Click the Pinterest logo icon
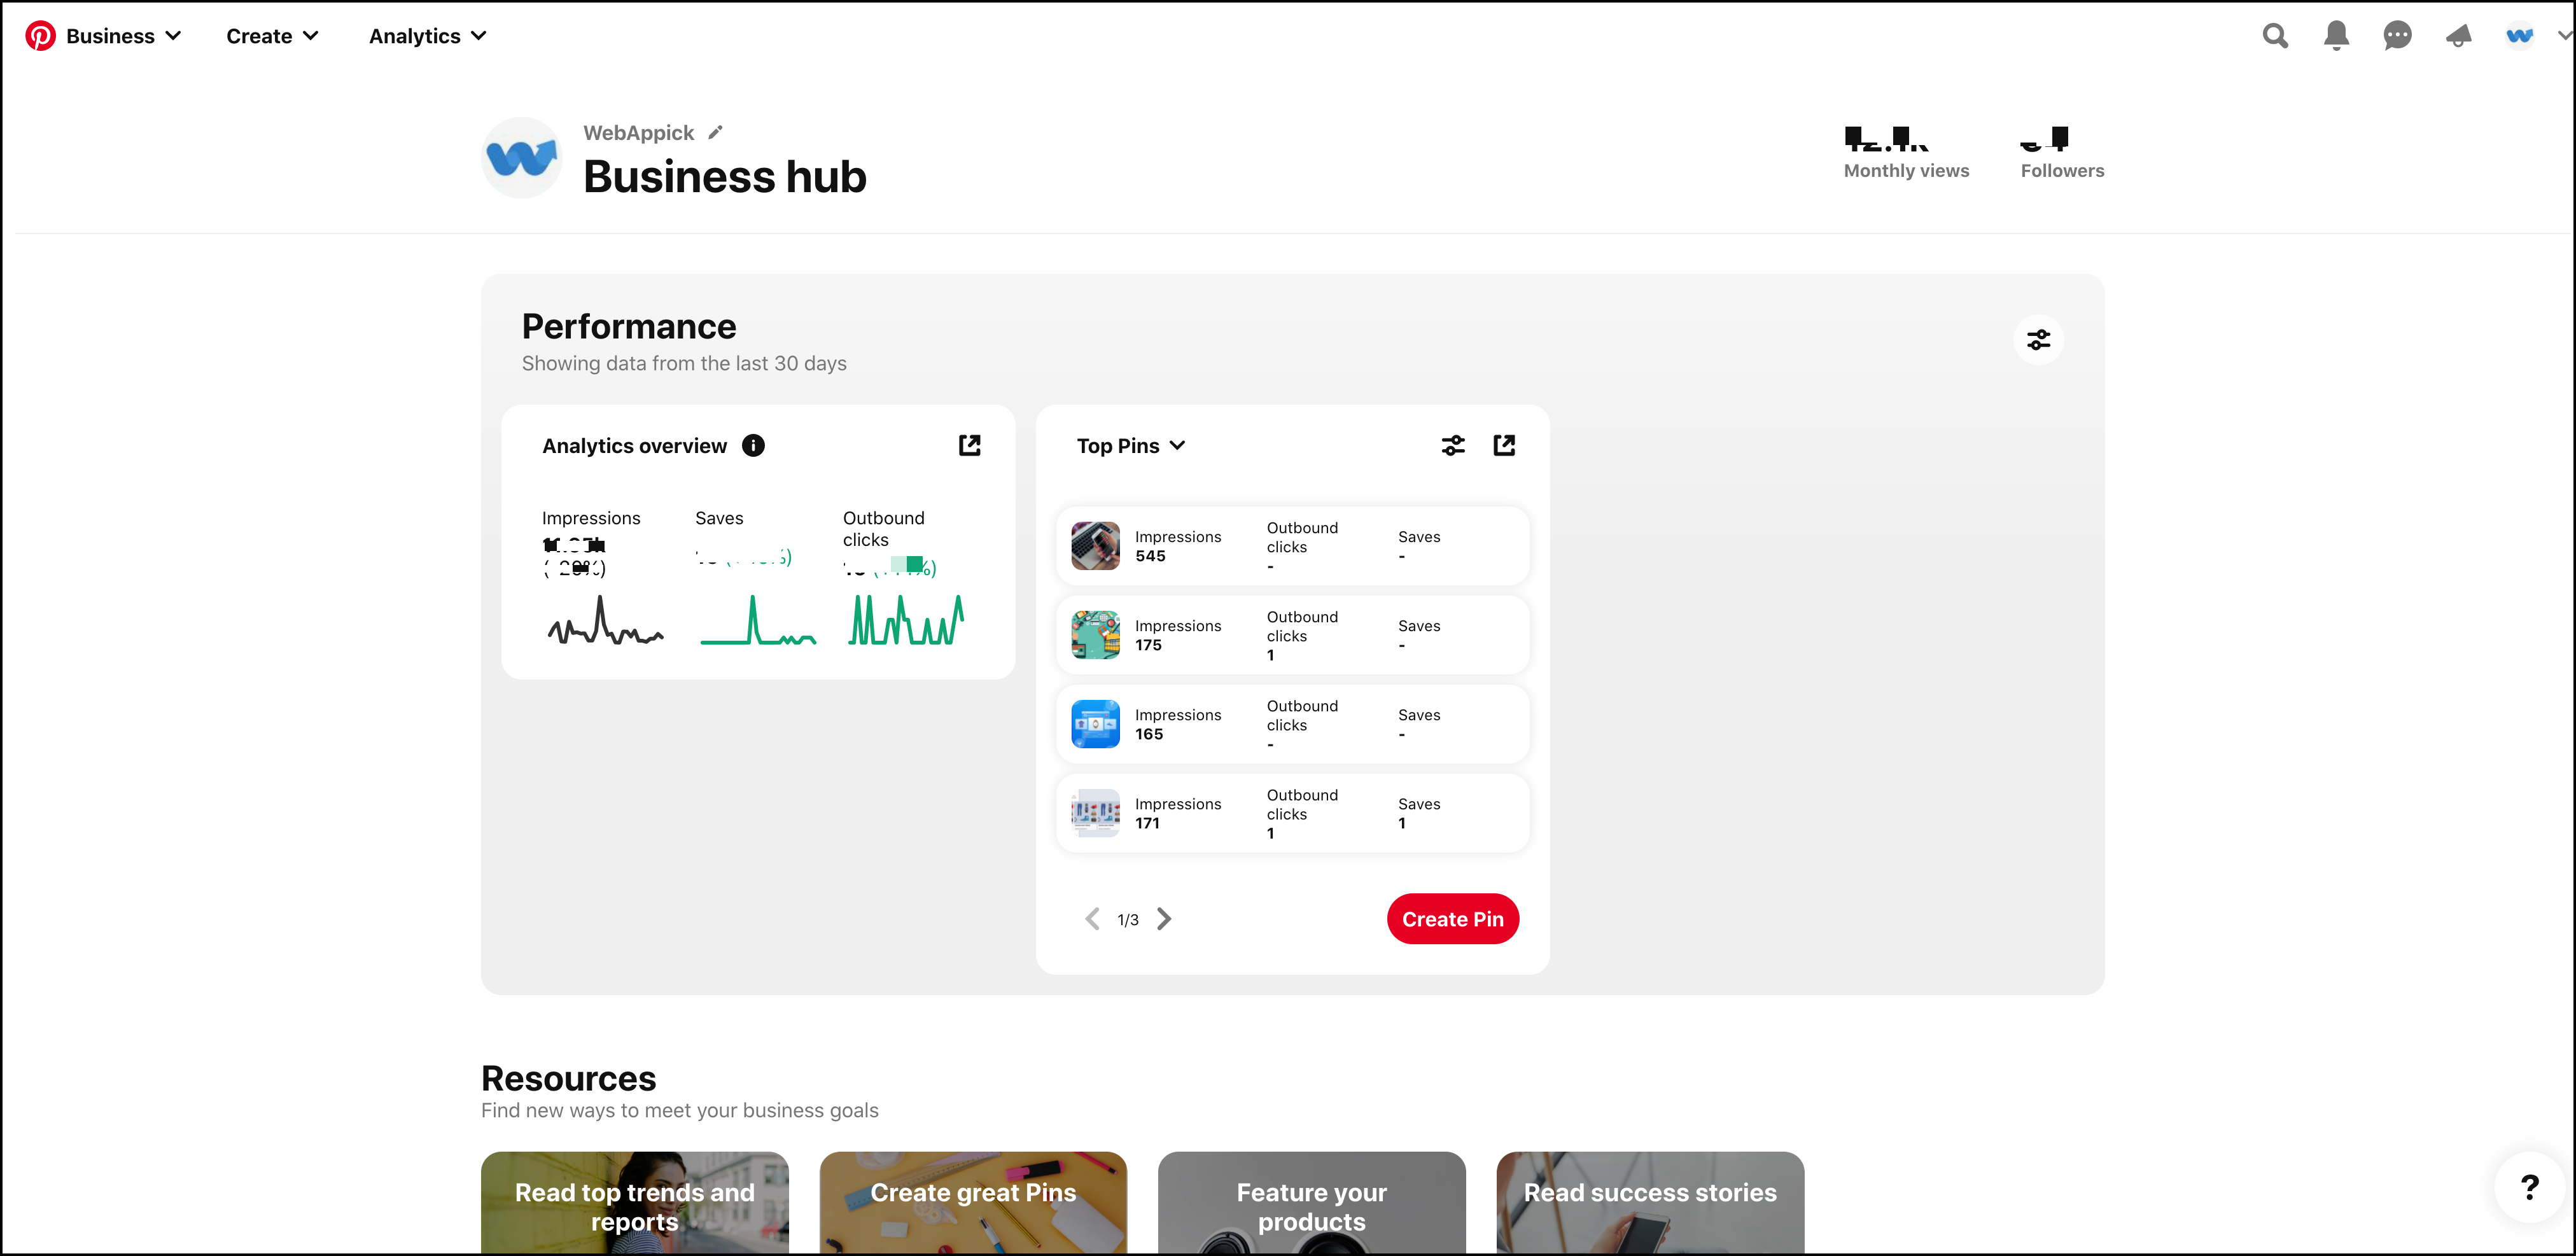The width and height of the screenshot is (2576, 1256). click(40, 36)
